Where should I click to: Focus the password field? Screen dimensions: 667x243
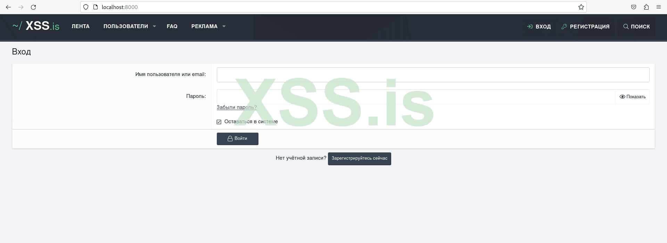pos(416,97)
